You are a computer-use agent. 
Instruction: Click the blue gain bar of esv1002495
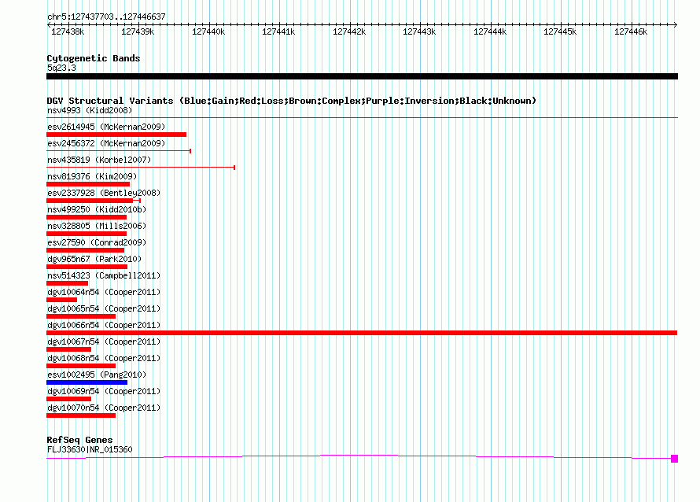[x=87, y=382]
